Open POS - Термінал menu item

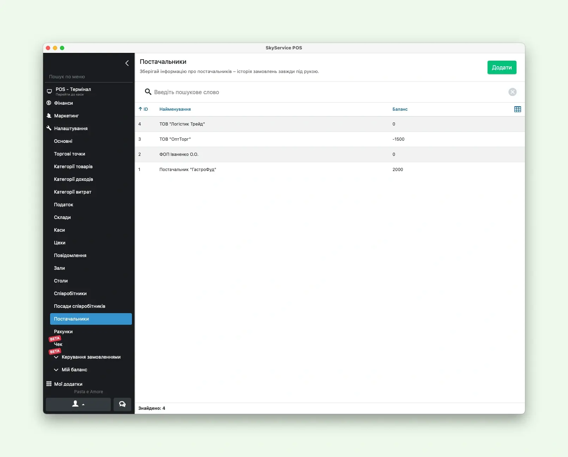coord(73,91)
